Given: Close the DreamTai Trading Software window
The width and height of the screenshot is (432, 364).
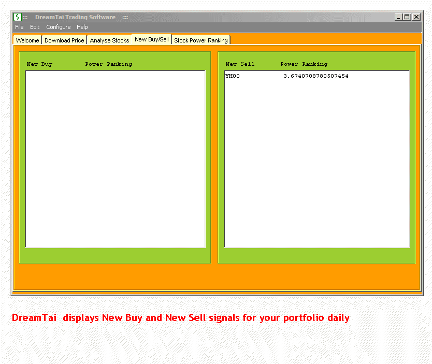Looking at the screenshot, I should click(416, 17).
